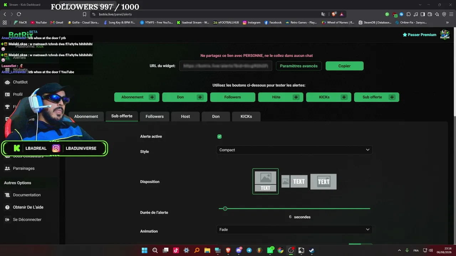The image size is (456, 256).
Task: Open the Facebook bookmark
Action: coord(273,22)
